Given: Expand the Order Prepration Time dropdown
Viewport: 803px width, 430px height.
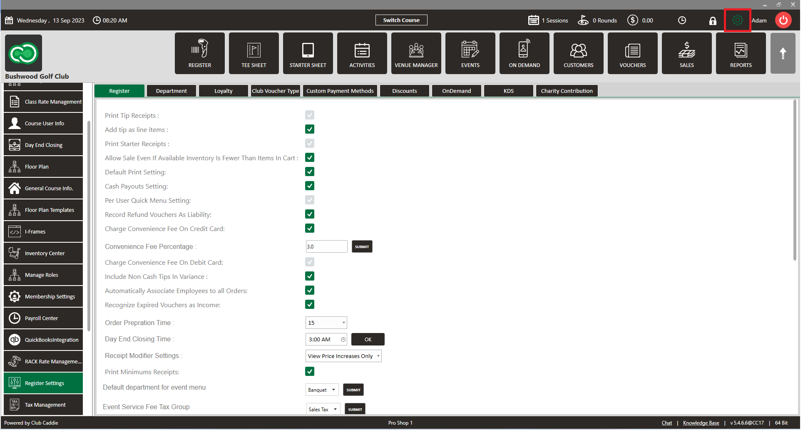Looking at the screenshot, I should (x=326, y=323).
